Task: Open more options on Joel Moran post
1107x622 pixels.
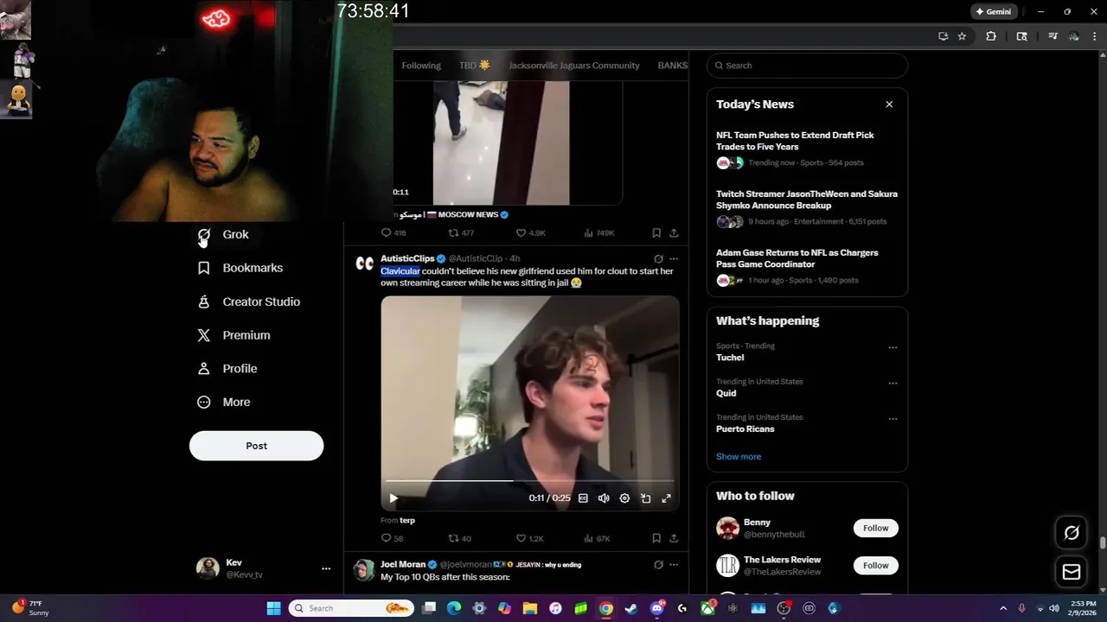Action: coord(674,565)
